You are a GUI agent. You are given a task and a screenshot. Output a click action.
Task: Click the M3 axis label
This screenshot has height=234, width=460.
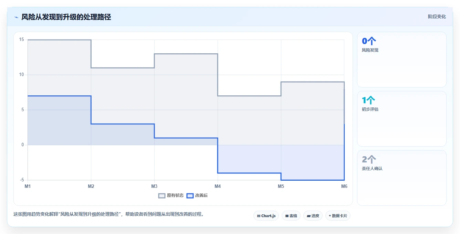pyautogui.click(x=154, y=186)
